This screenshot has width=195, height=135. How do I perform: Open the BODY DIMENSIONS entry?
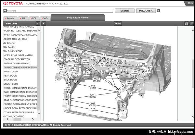13,51
